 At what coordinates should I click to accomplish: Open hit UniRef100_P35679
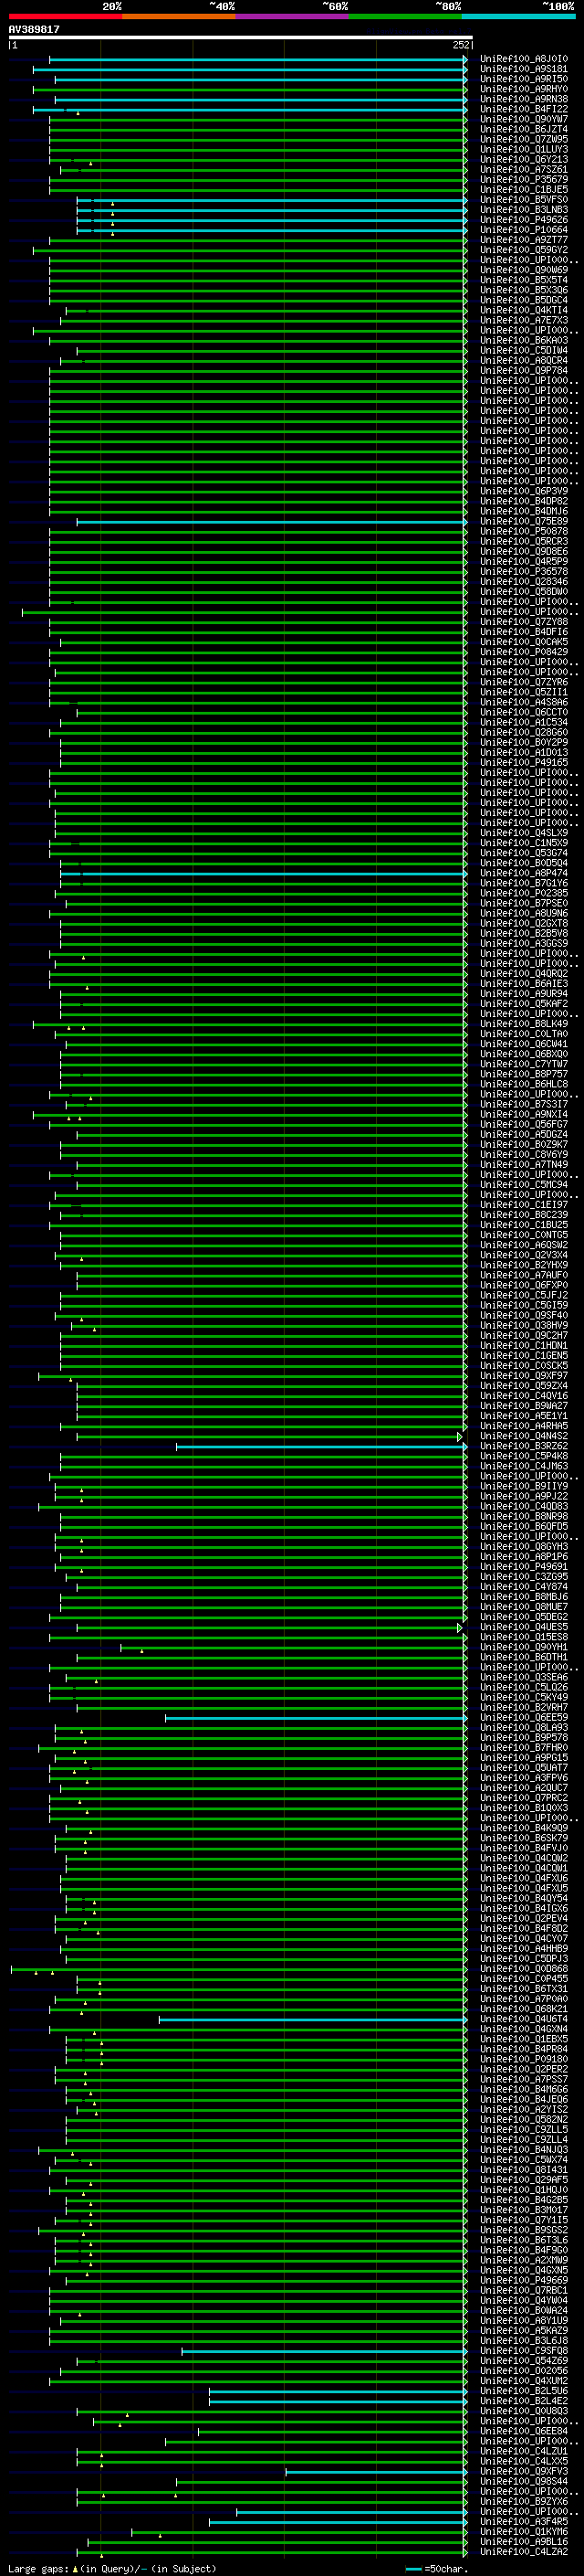click(524, 180)
